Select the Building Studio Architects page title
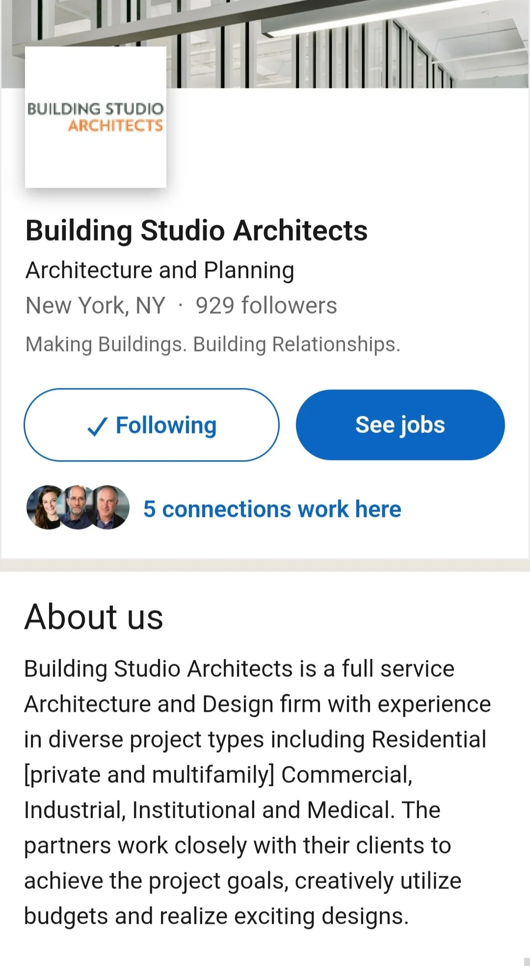This screenshot has width=530, height=966. coord(196,230)
